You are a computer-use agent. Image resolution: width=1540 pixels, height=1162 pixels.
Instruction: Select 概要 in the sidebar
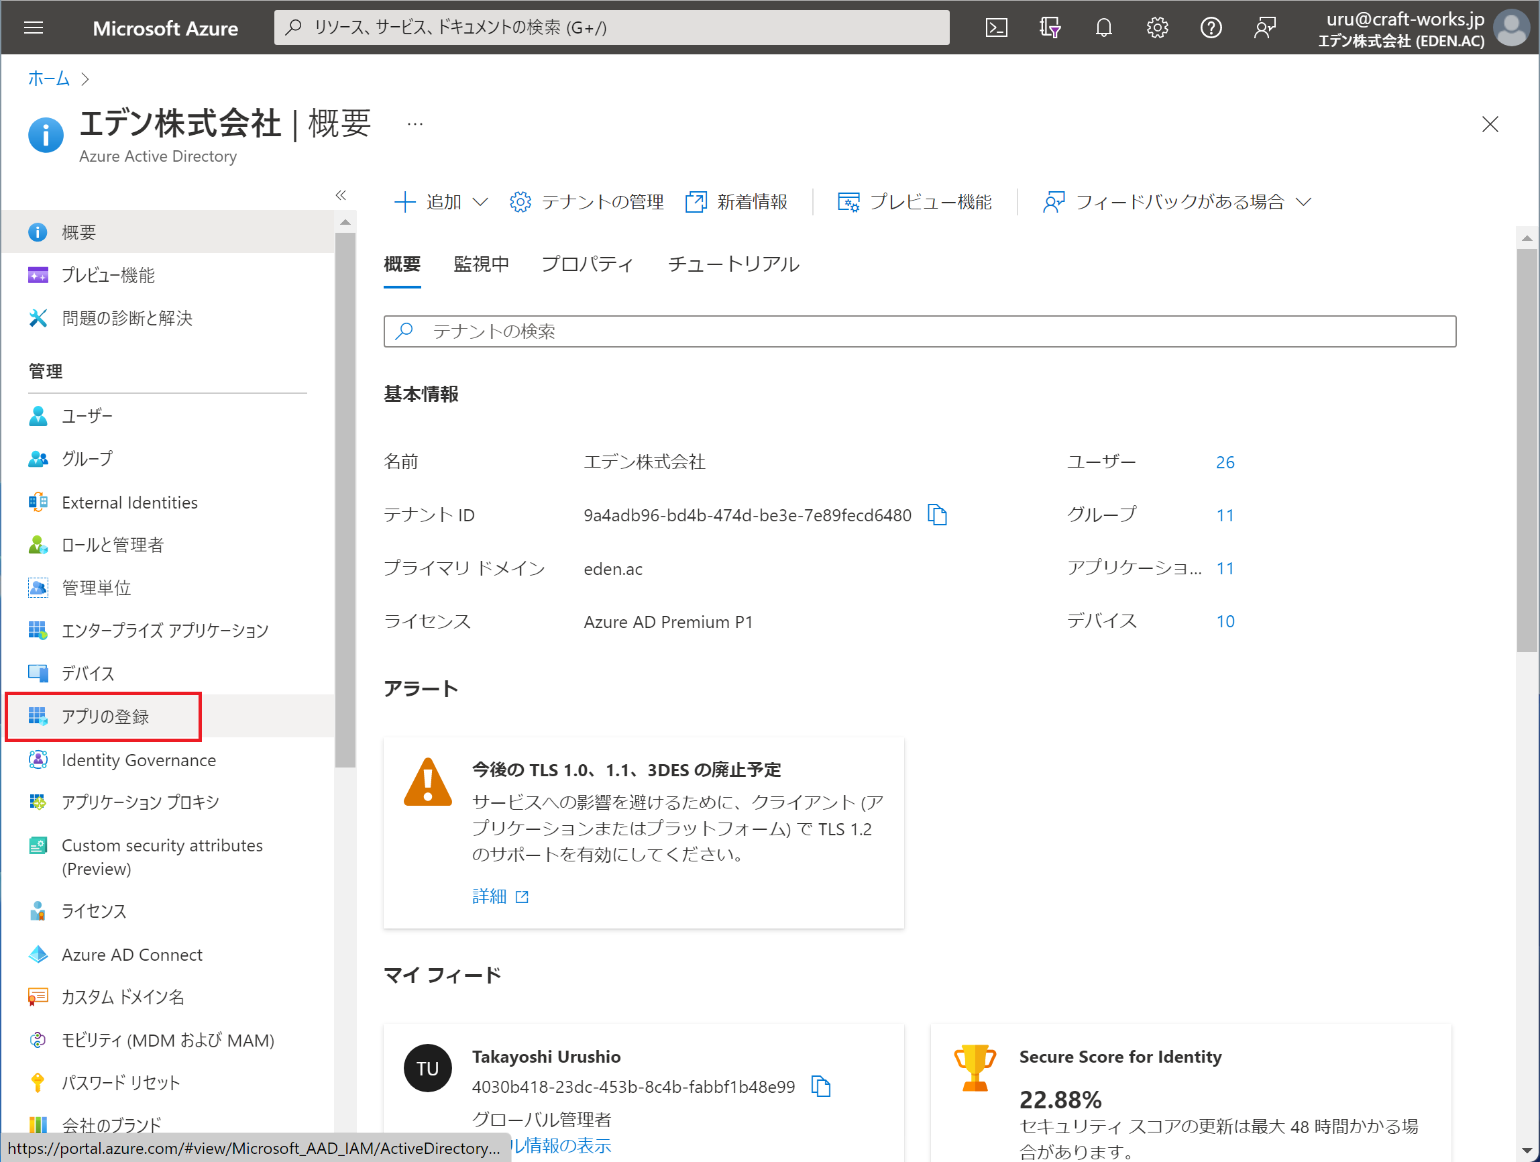pos(167,232)
